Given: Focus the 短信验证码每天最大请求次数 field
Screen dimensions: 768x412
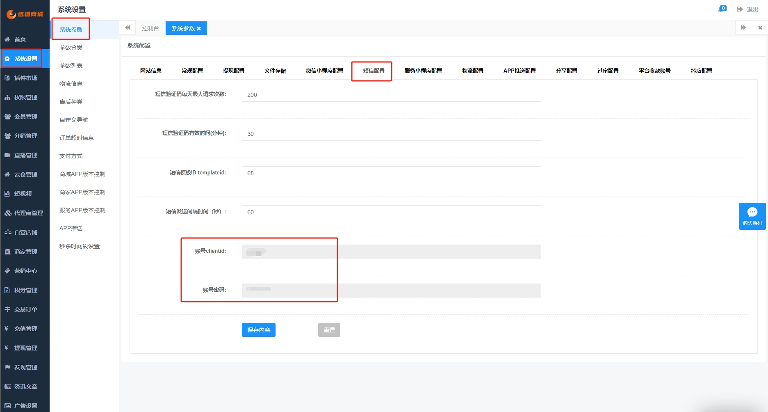Looking at the screenshot, I should tap(392, 95).
